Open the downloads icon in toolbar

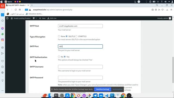pos(167,10)
